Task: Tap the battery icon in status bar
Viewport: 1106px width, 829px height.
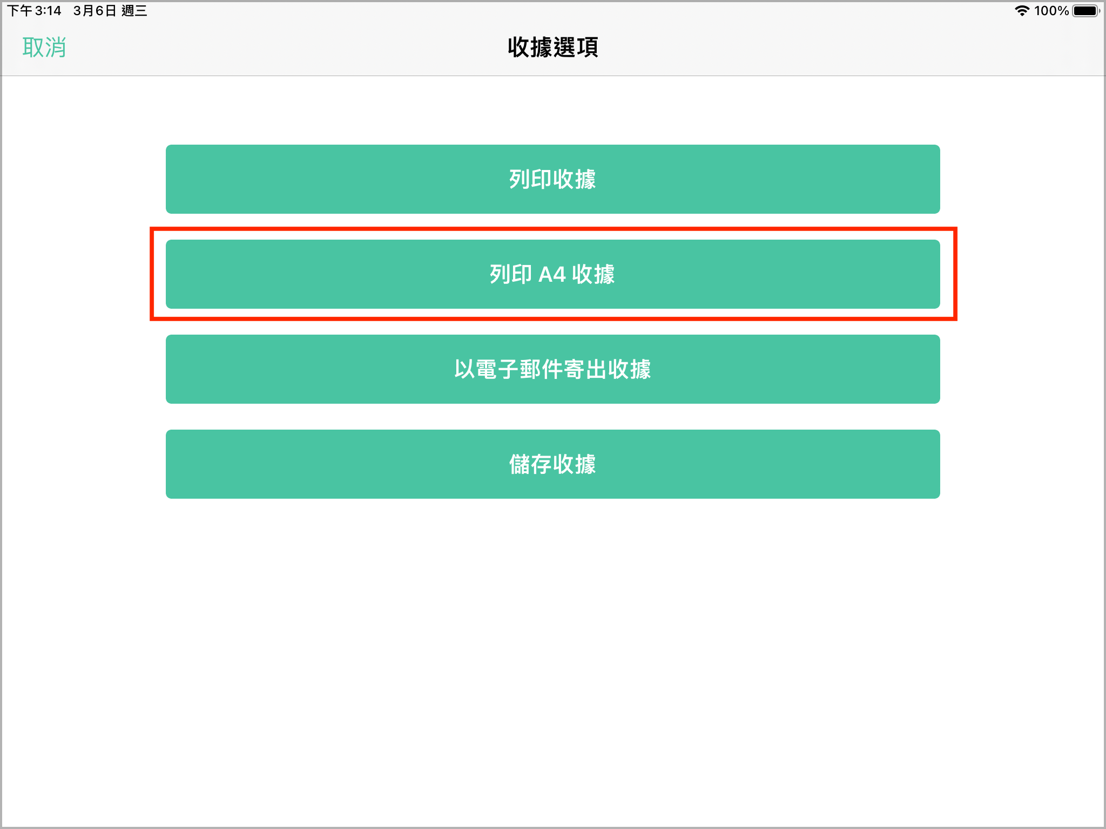Action: tap(1086, 11)
